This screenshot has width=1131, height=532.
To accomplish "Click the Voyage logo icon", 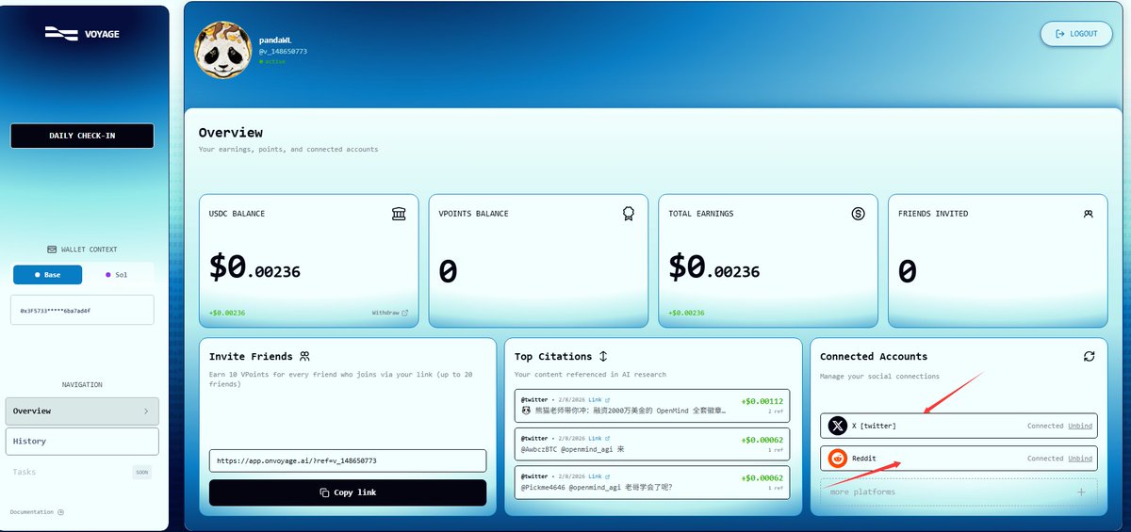I will (x=61, y=34).
